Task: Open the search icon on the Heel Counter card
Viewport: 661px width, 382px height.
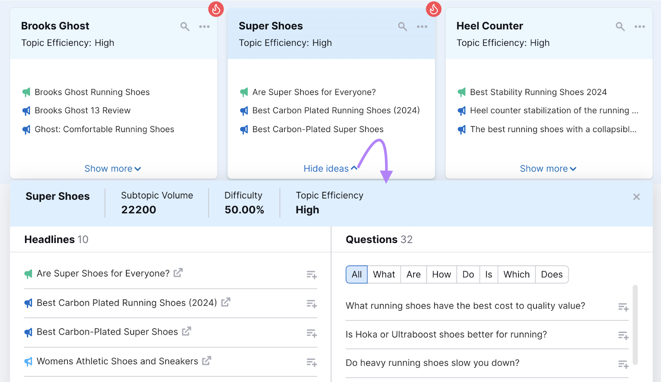Action: click(620, 26)
